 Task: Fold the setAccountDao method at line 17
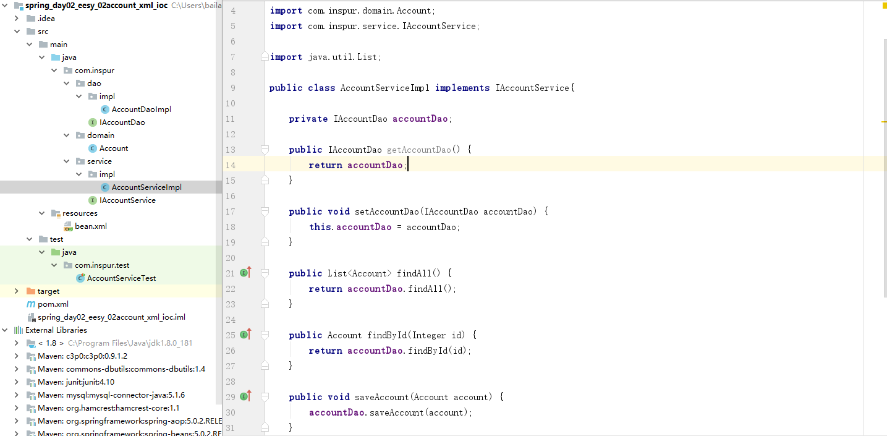[265, 211]
